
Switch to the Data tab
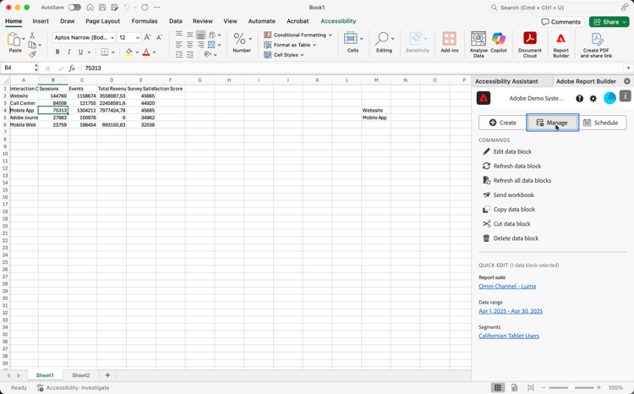[176, 21]
